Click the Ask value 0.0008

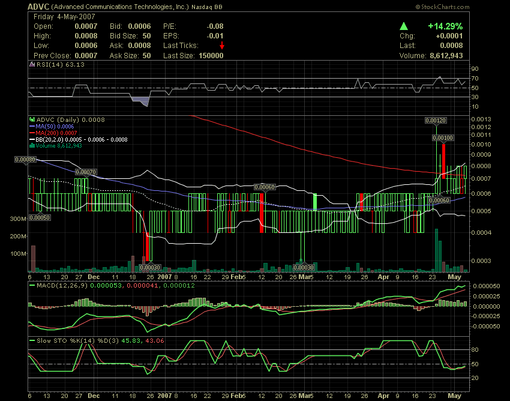[x=140, y=46]
